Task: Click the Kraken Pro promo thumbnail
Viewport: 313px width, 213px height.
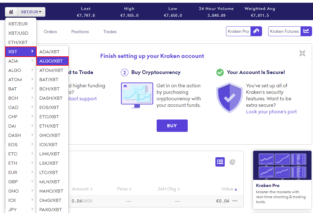Action: [x=282, y=165]
